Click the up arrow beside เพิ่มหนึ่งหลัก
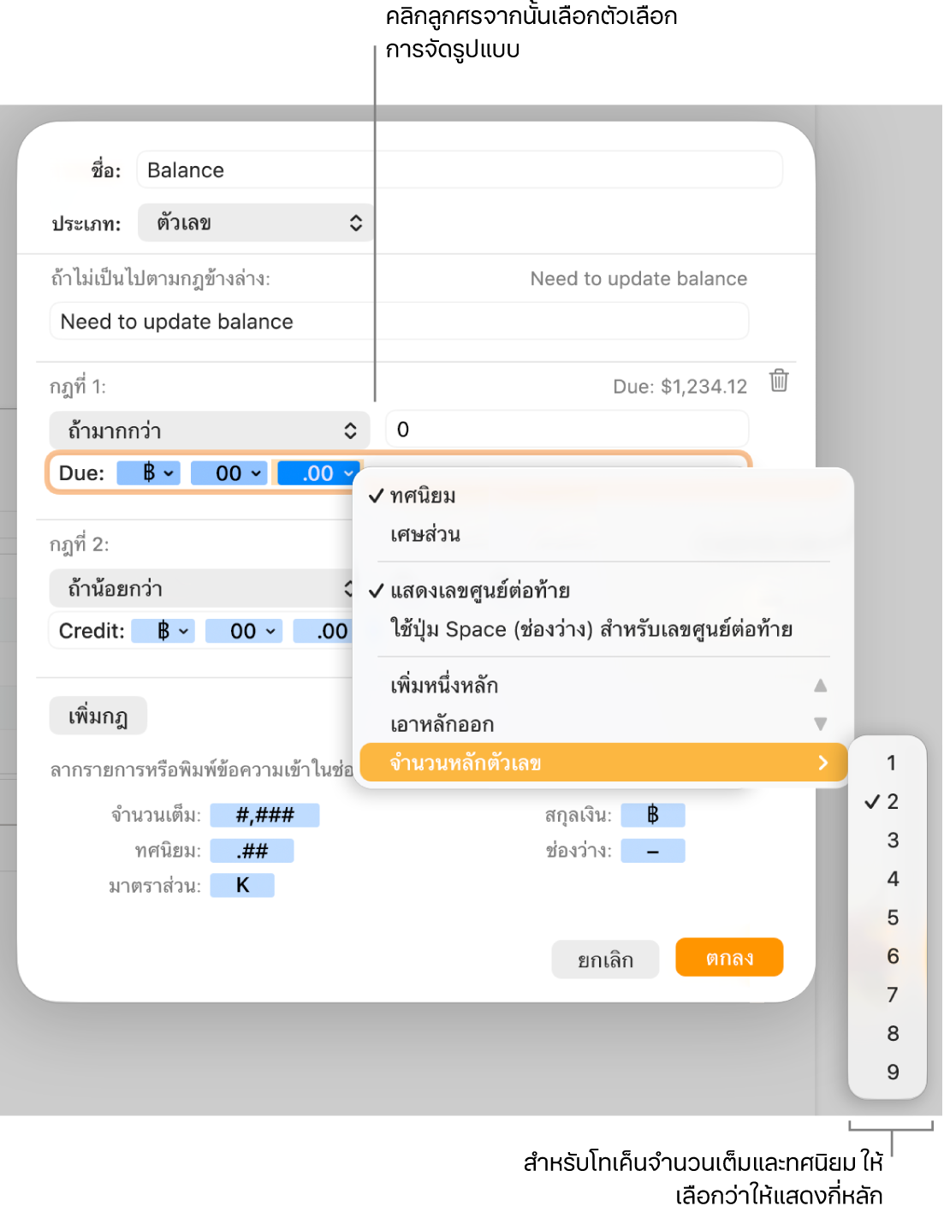Screen dimensions: 944x1218 pyautogui.click(x=820, y=686)
